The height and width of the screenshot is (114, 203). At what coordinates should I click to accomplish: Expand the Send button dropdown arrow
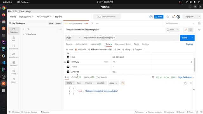point(192,38)
